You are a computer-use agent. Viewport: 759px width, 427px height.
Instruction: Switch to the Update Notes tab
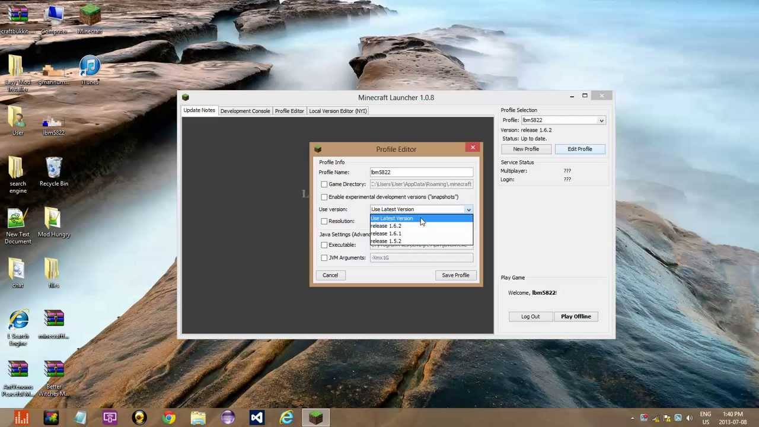click(x=199, y=110)
